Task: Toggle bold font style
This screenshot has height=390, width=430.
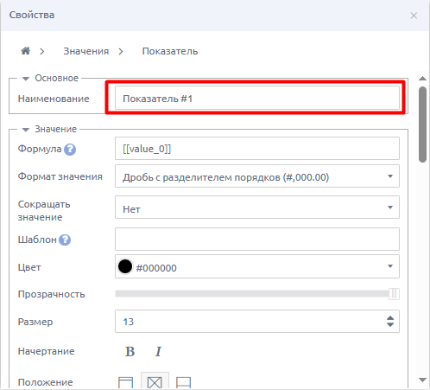Action: 130,351
